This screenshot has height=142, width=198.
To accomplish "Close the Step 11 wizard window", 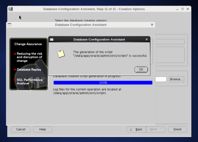I will point(188,9).
